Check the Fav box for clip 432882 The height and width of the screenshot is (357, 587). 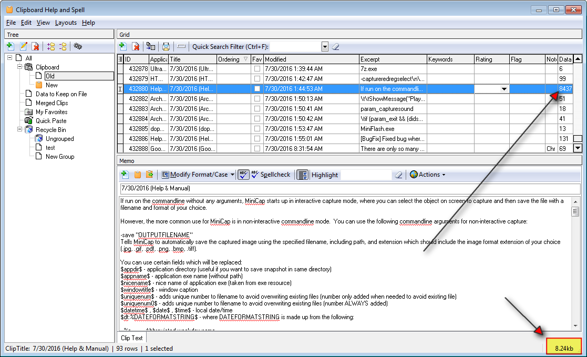coord(257,99)
